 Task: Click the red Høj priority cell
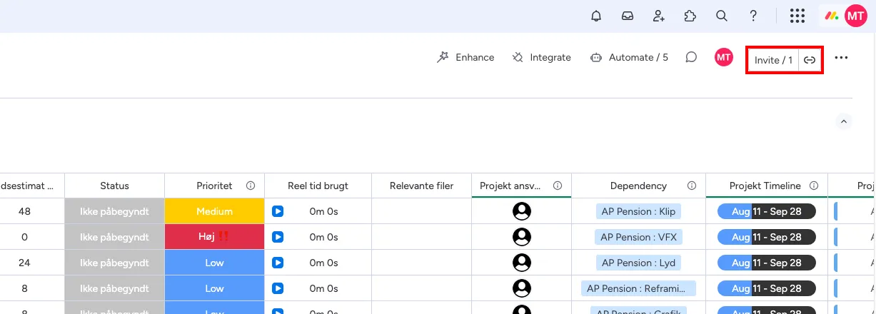pyautogui.click(x=214, y=237)
